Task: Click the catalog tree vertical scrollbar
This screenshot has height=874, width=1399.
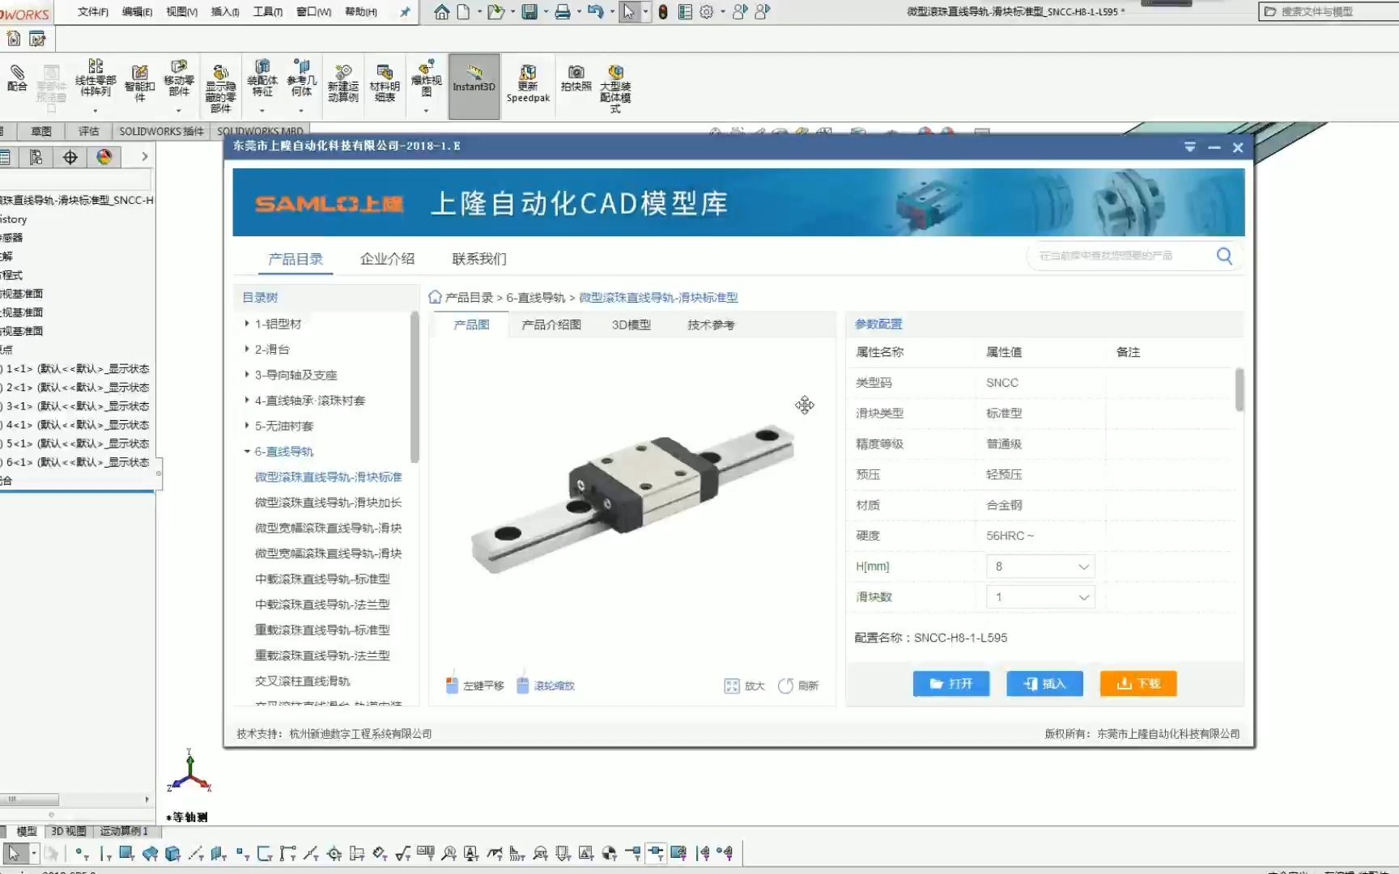Action: pos(415,388)
